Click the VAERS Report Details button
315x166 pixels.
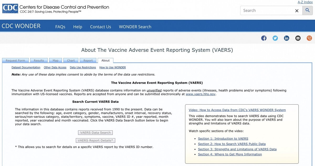95,140
